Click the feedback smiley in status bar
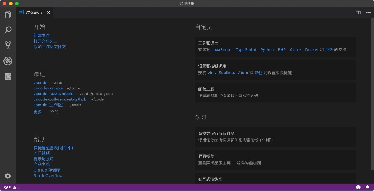The width and height of the screenshot is (374, 191). point(358,187)
